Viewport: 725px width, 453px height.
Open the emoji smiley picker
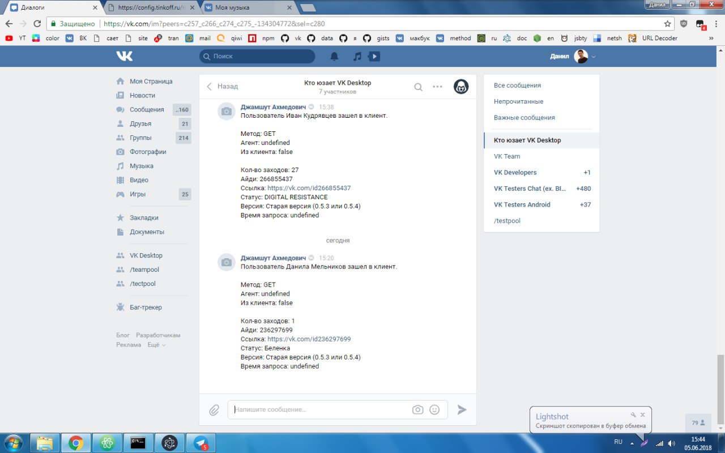(x=434, y=409)
